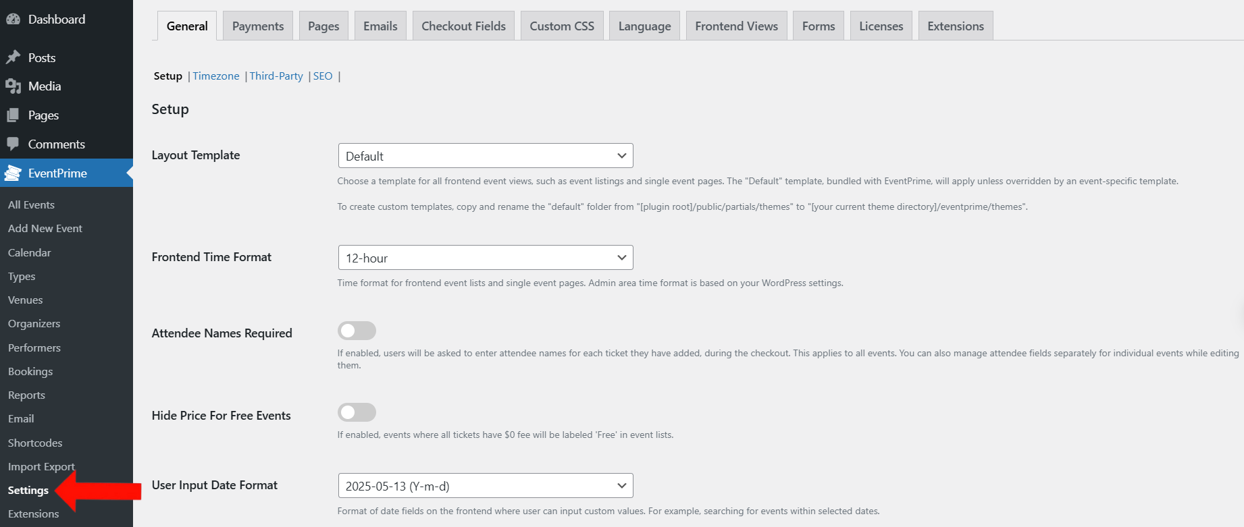
Task: Open the SEO sub-section link
Action: point(323,76)
